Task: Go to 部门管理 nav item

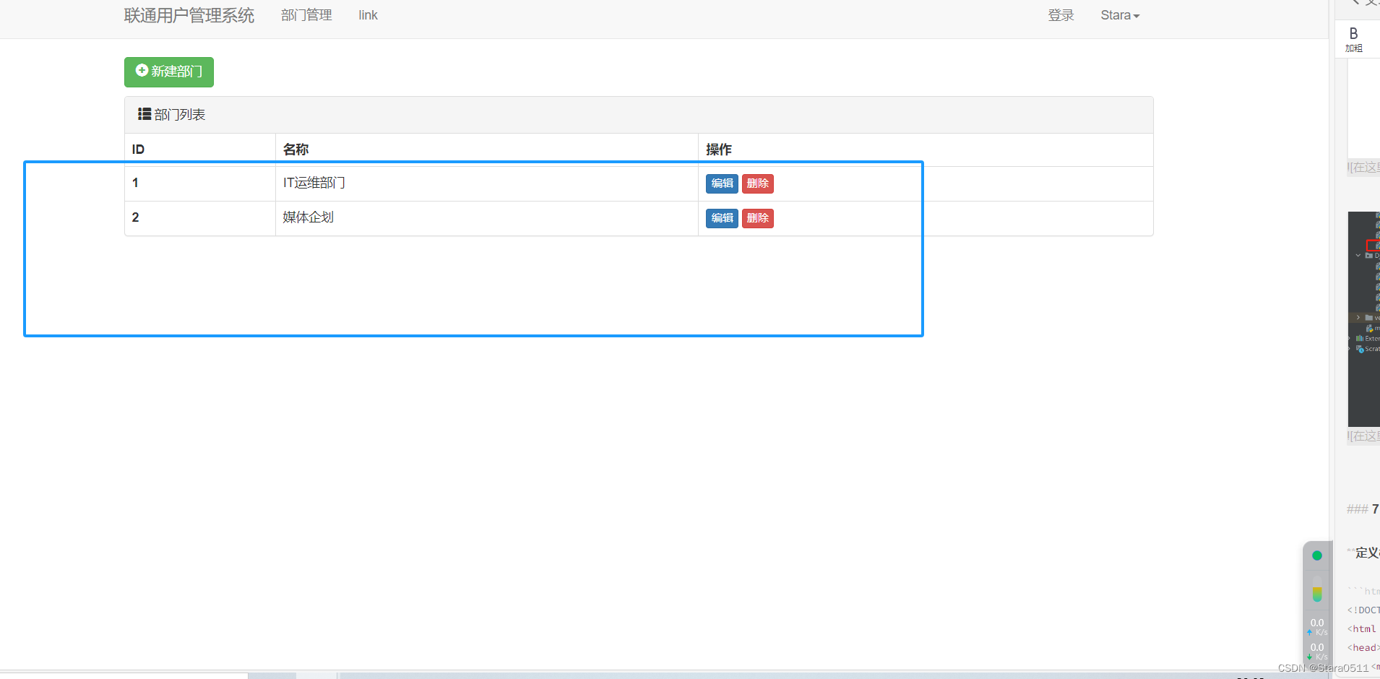Action: [306, 15]
